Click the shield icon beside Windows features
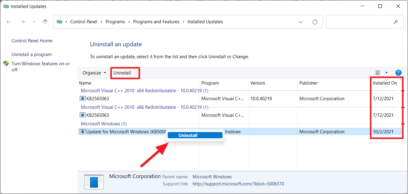408x194 pixels. (6, 63)
